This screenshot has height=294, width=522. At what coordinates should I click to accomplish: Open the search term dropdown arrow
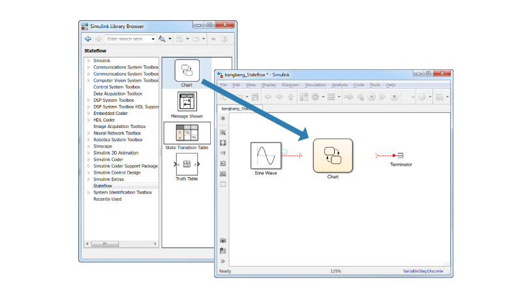(153, 39)
